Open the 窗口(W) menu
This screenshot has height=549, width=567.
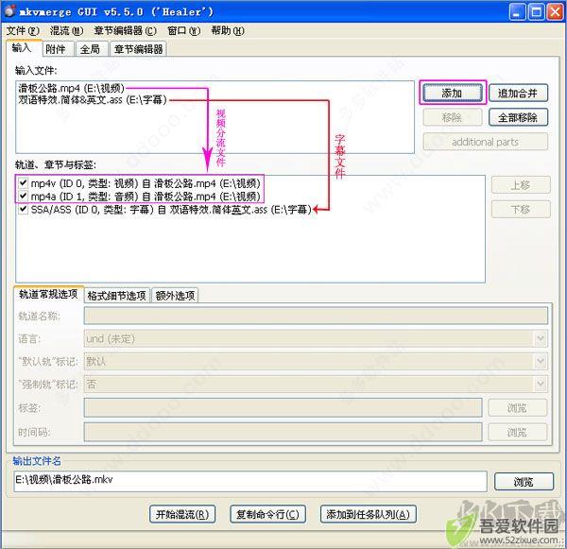click(x=183, y=31)
